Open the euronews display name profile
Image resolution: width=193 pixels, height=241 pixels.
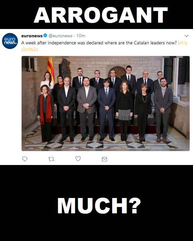point(32,36)
